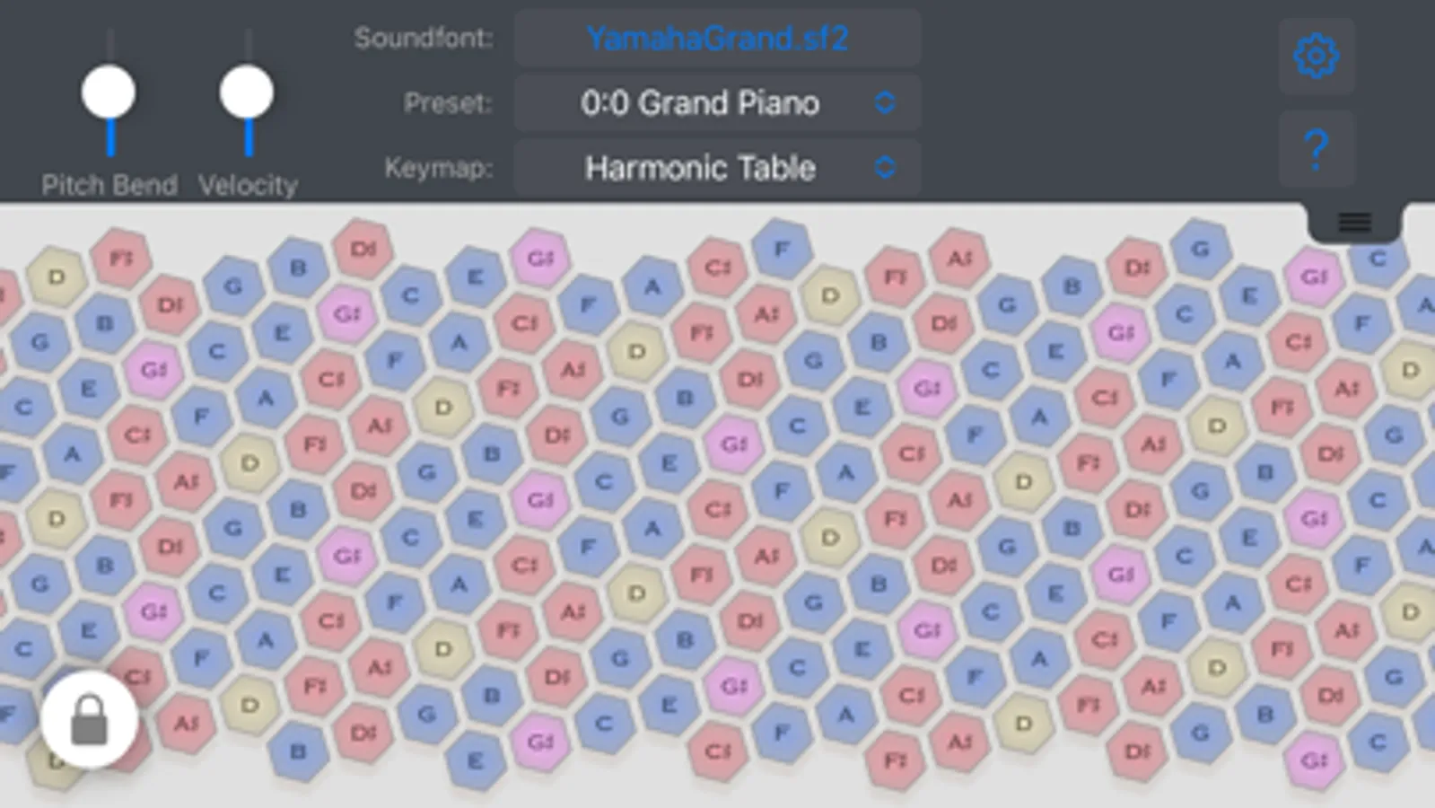Choose a soundfont via YamahaGrand.sf2 link
Viewport: 1435px width, 808px height.
[x=717, y=39]
